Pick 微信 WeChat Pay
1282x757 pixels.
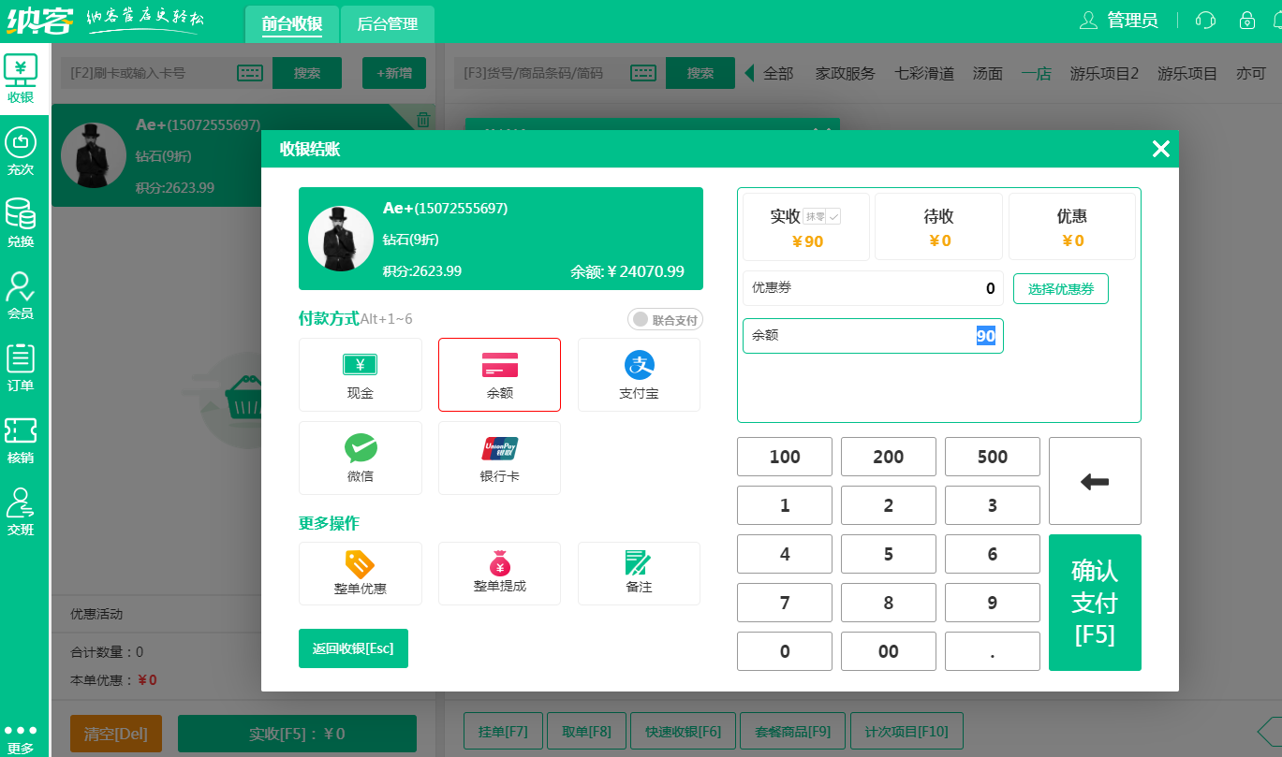[x=360, y=458]
